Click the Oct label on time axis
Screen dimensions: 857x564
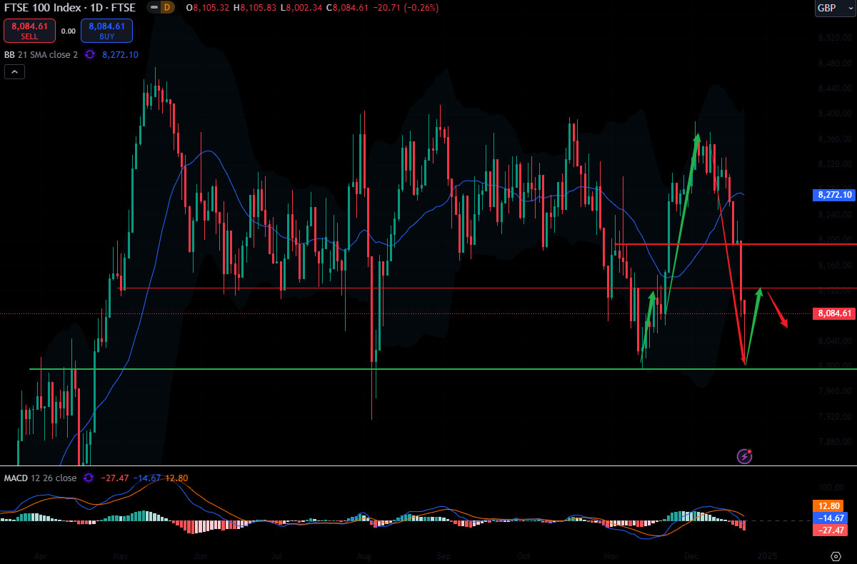(x=524, y=555)
